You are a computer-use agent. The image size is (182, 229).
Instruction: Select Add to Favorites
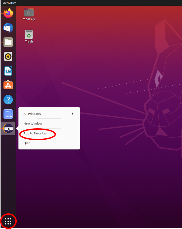[49, 133]
